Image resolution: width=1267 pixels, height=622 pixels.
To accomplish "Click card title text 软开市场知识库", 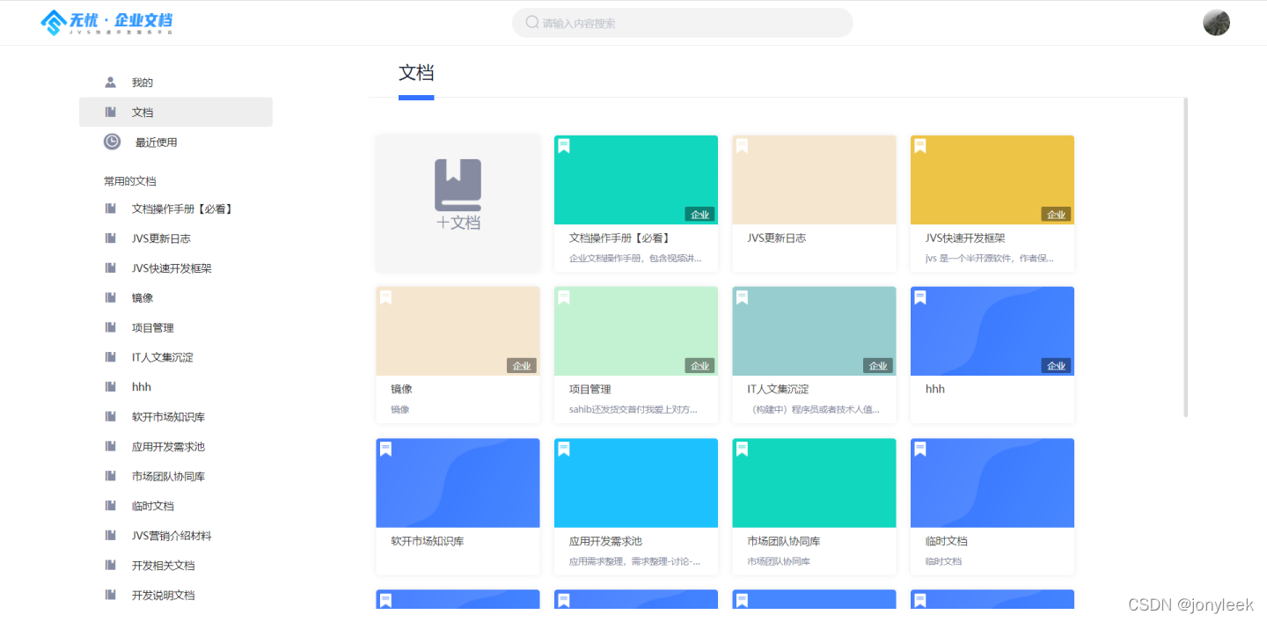I will 428,541.
